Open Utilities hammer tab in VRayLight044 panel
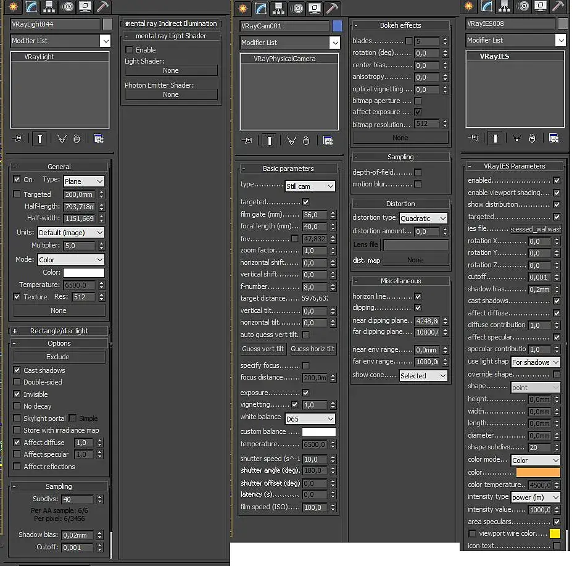 [x=103, y=6]
